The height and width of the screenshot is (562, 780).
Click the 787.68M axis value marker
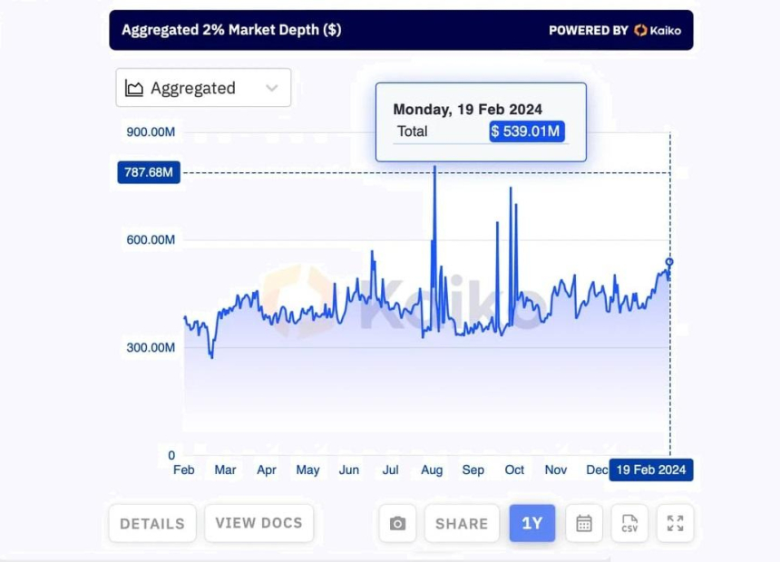pos(148,172)
